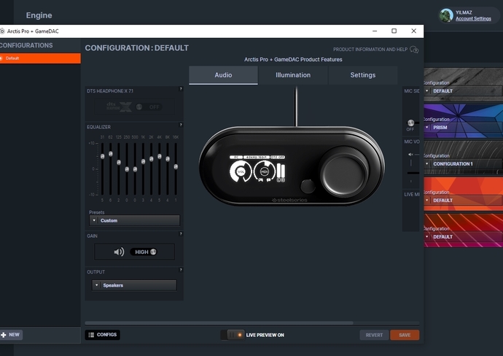The height and width of the screenshot is (356, 503).
Task: Click the Arctis Pro window title icon
Action: pos(2,31)
